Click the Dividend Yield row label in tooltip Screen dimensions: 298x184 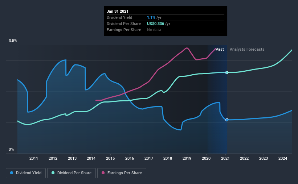tap(119, 17)
